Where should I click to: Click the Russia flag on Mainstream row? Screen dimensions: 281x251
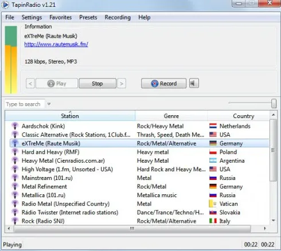pyautogui.click(x=213, y=178)
